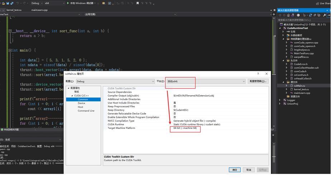Viewport: 331px width, 179px height.
Task: Open the 平台 活动(x64) dropdown in dialog
Action: [x=206, y=82]
